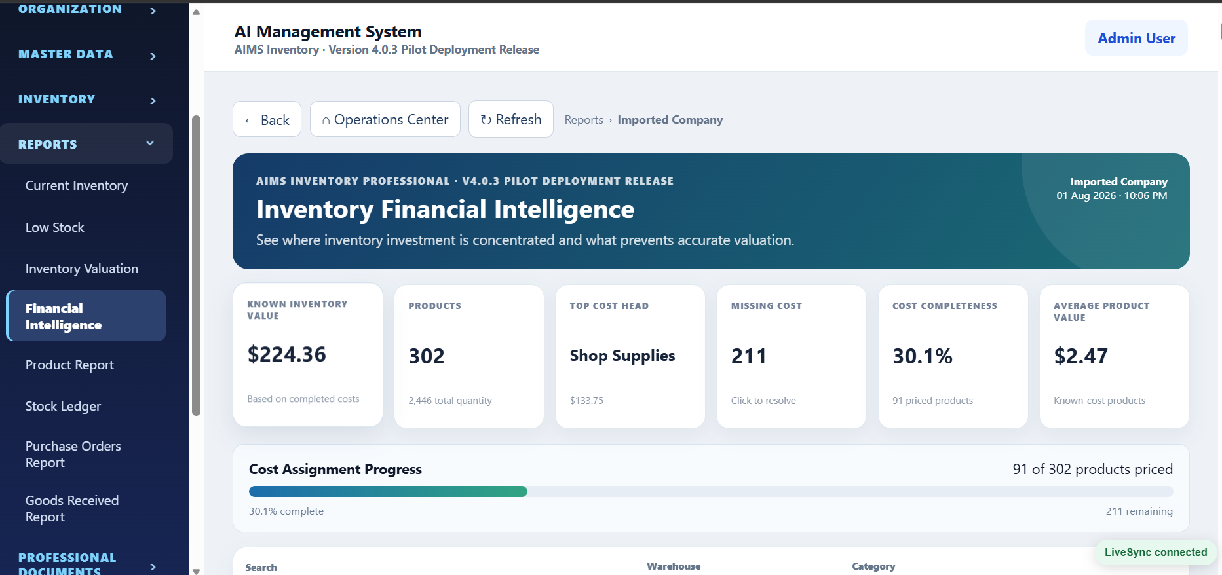Click the '91 of 302 products priced' text

pyautogui.click(x=1092, y=469)
